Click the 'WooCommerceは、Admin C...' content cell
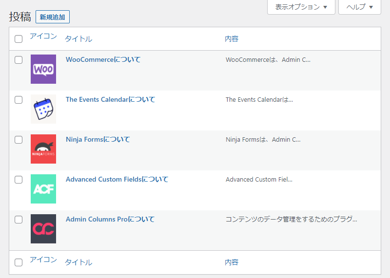 click(x=268, y=60)
